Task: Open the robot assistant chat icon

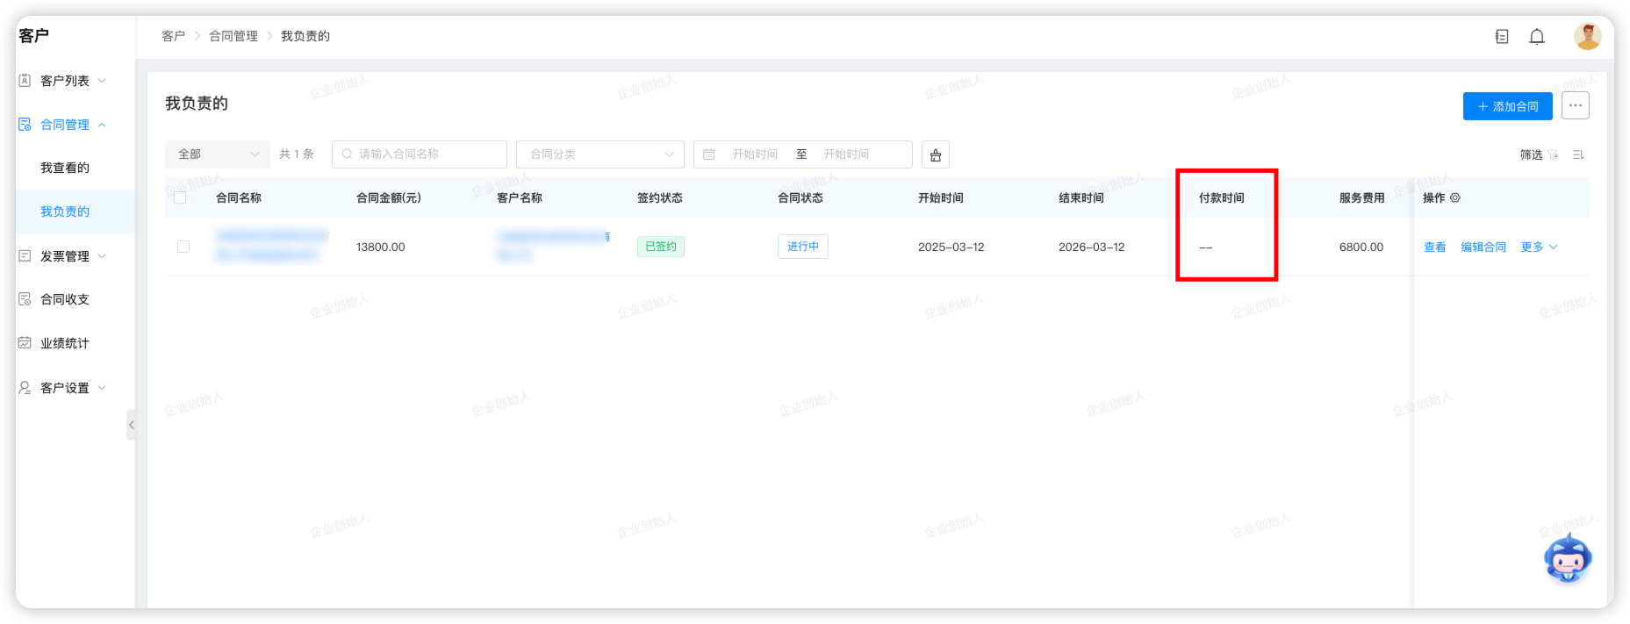Action: click(x=1568, y=558)
